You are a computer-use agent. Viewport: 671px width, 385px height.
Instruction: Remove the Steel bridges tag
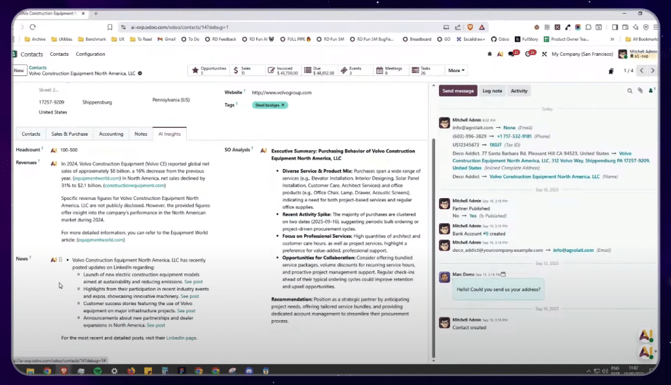point(283,105)
